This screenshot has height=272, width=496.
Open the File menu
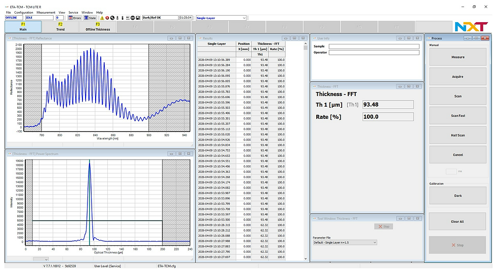pos(9,13)
